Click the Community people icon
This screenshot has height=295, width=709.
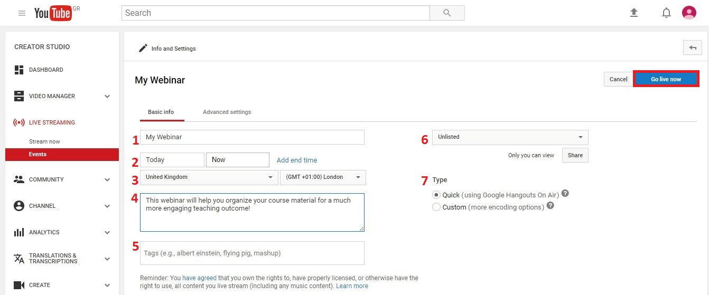pos(19,179)
